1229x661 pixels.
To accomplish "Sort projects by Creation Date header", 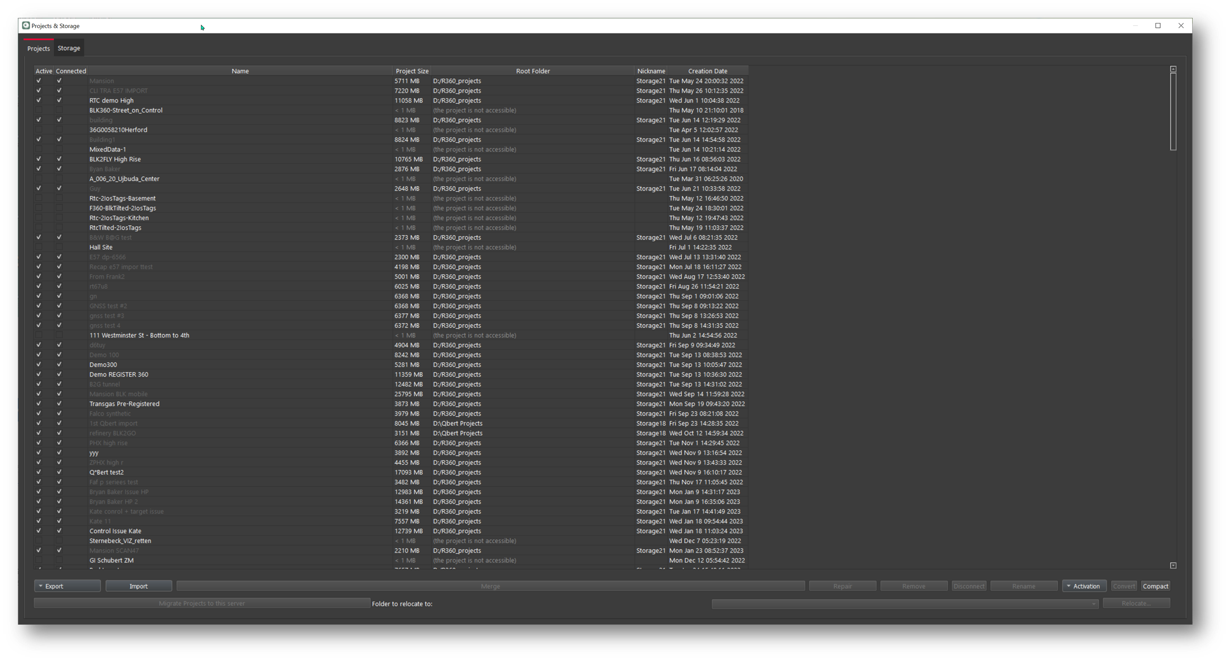I will [707, 71].
